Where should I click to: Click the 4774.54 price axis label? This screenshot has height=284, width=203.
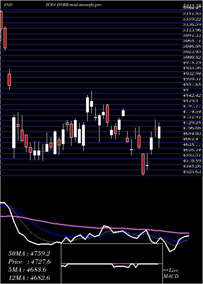pyautogui.click(x=192, y=112)
